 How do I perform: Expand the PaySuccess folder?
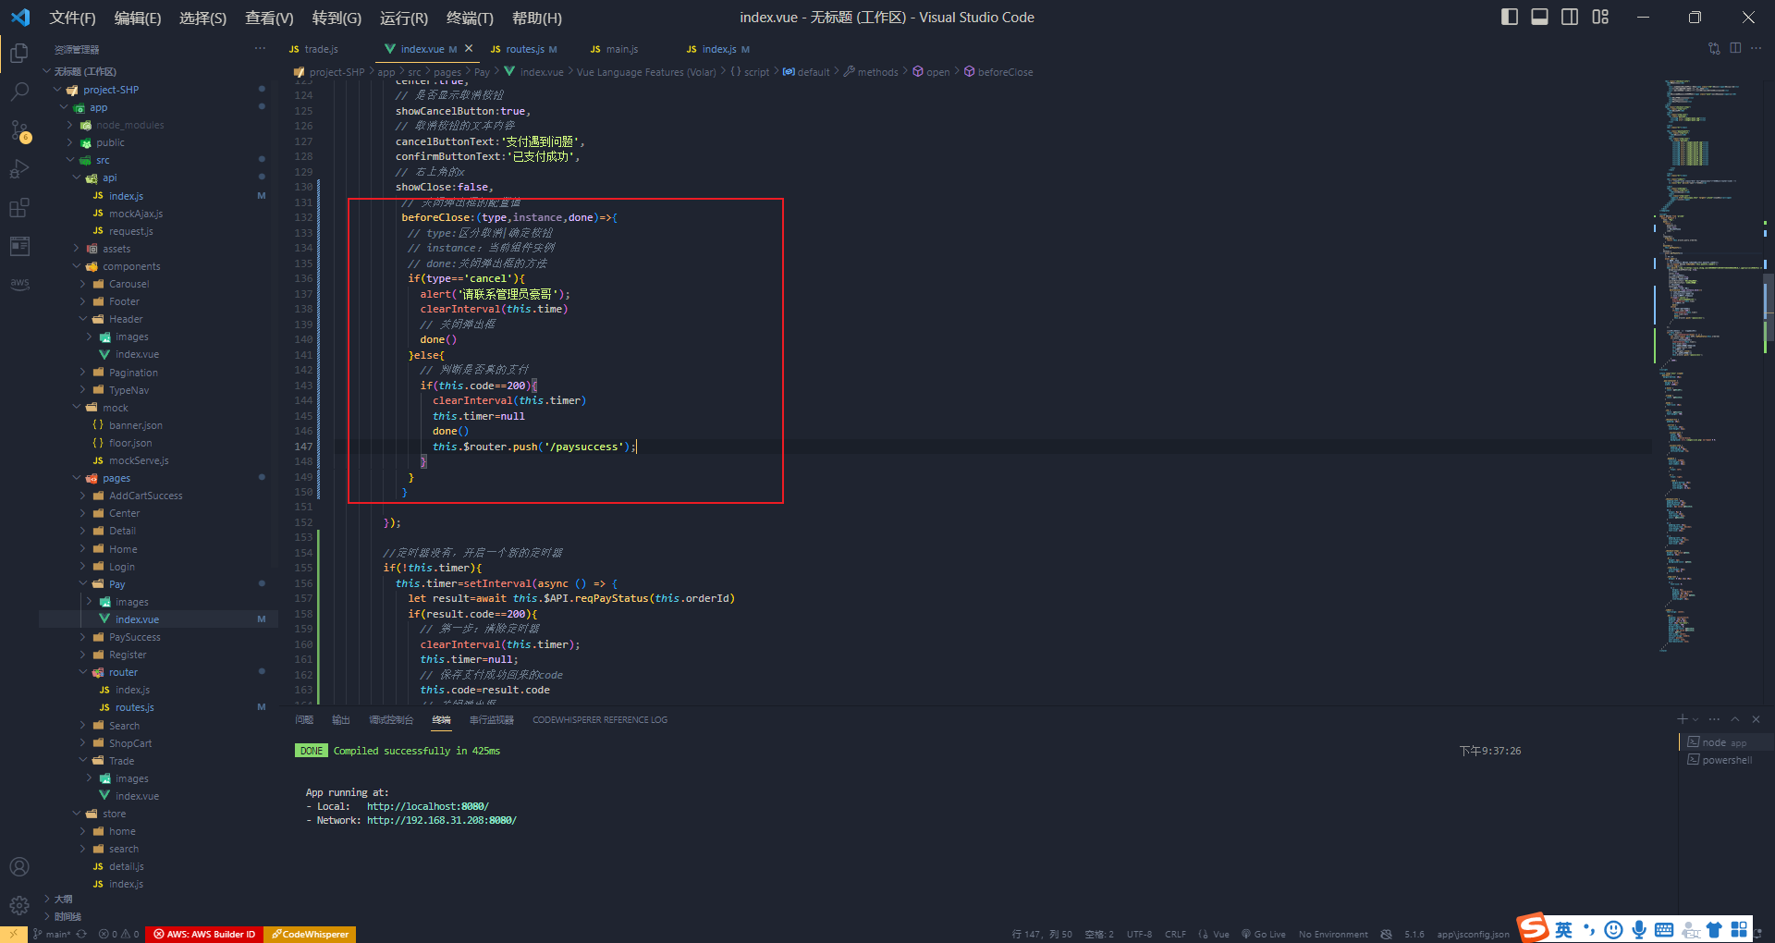(83, 637)
